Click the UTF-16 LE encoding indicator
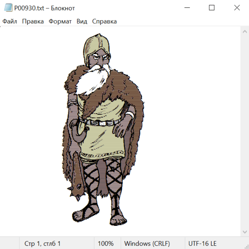This screenshot has width=249, height=249. point(202,244)
